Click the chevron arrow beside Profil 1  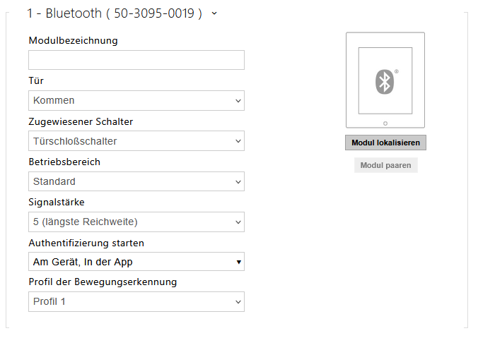pyautogui.click(x=238, y=303)
